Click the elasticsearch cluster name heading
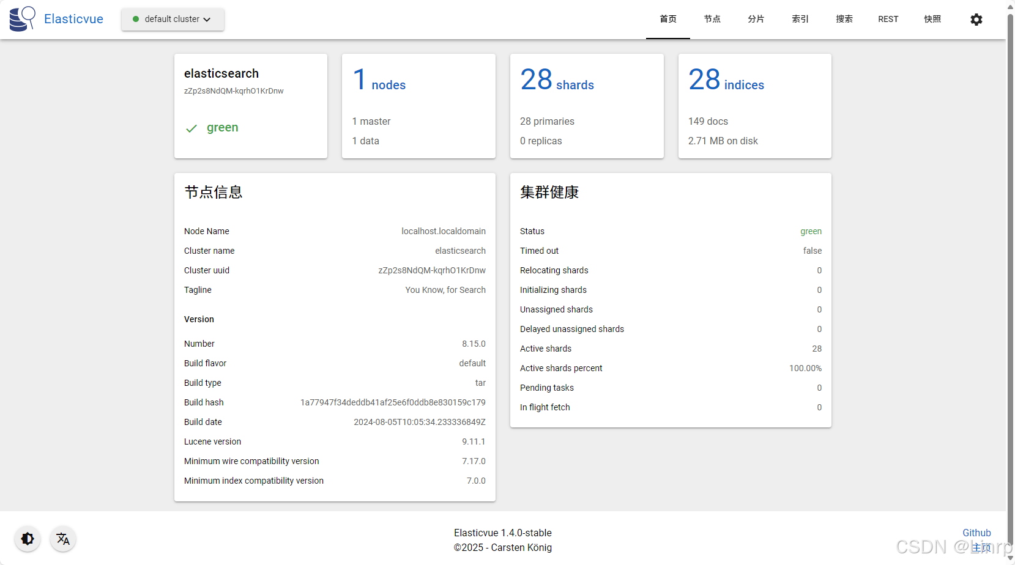This screenshot has height=565, width=1015. 221,73
